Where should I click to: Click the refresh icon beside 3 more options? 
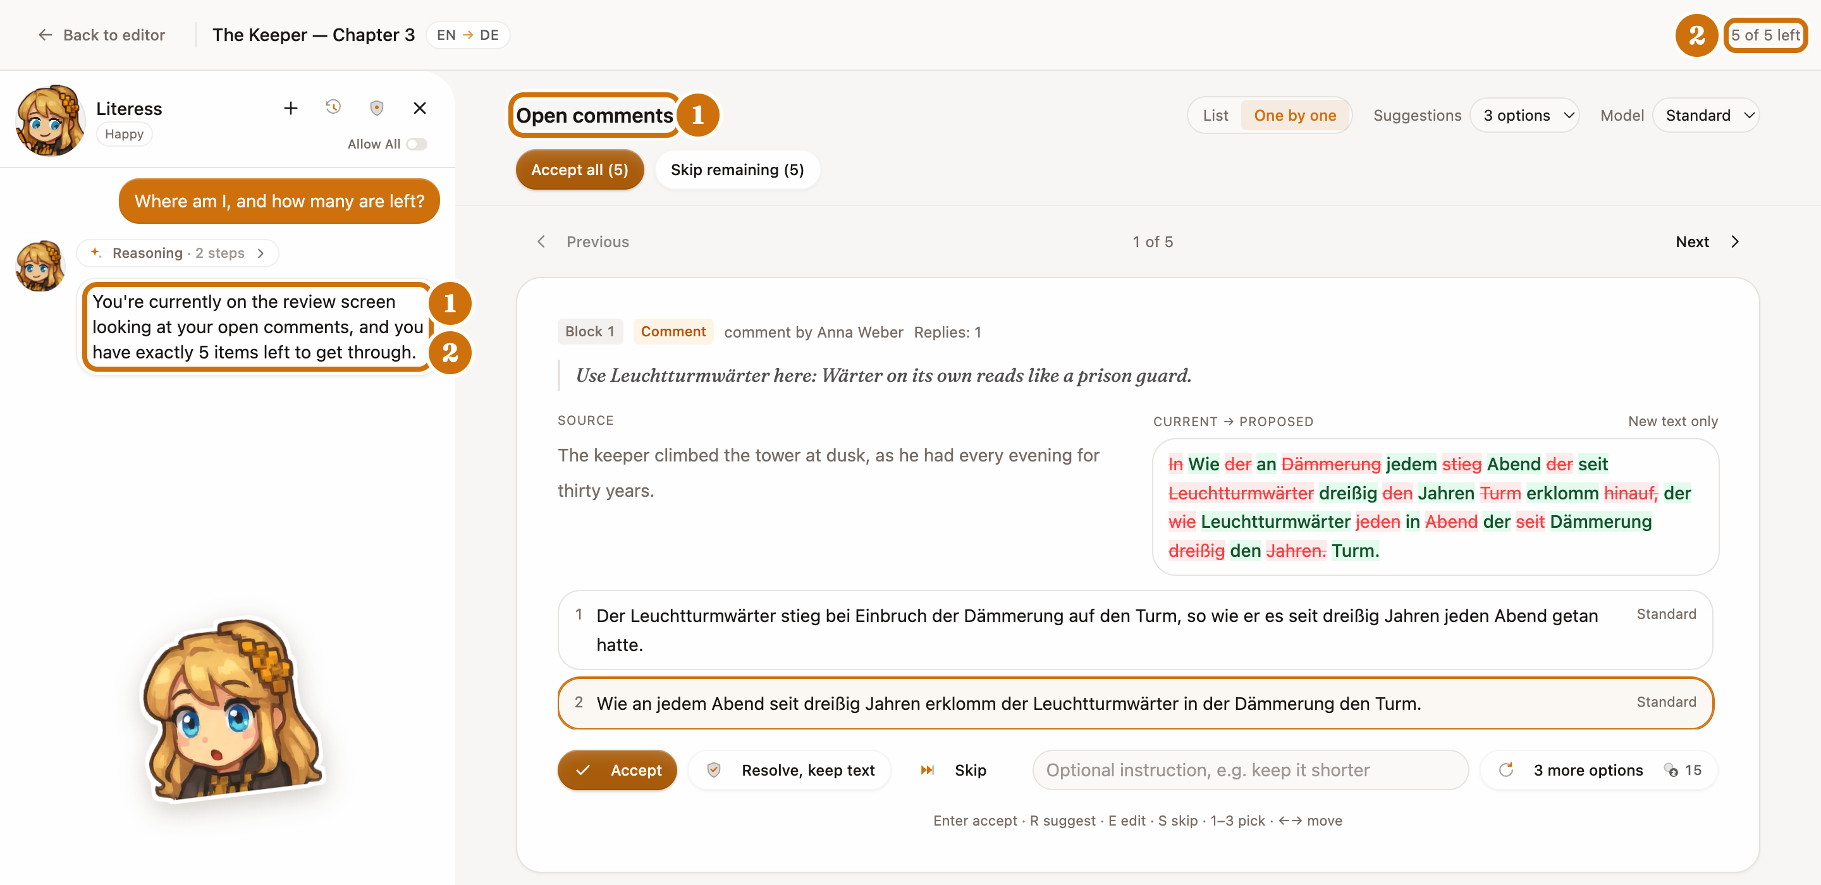(x=1506, y=769)
